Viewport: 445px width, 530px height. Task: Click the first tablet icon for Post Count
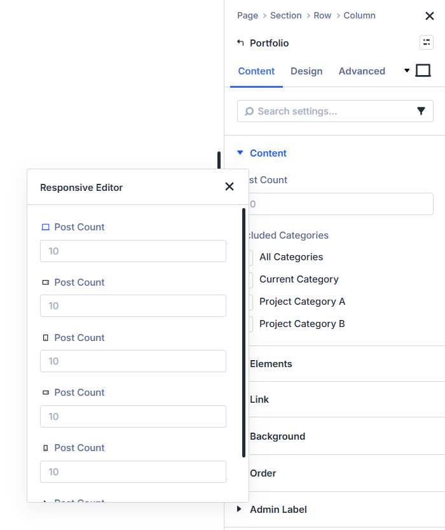click(x=45, y=282)
